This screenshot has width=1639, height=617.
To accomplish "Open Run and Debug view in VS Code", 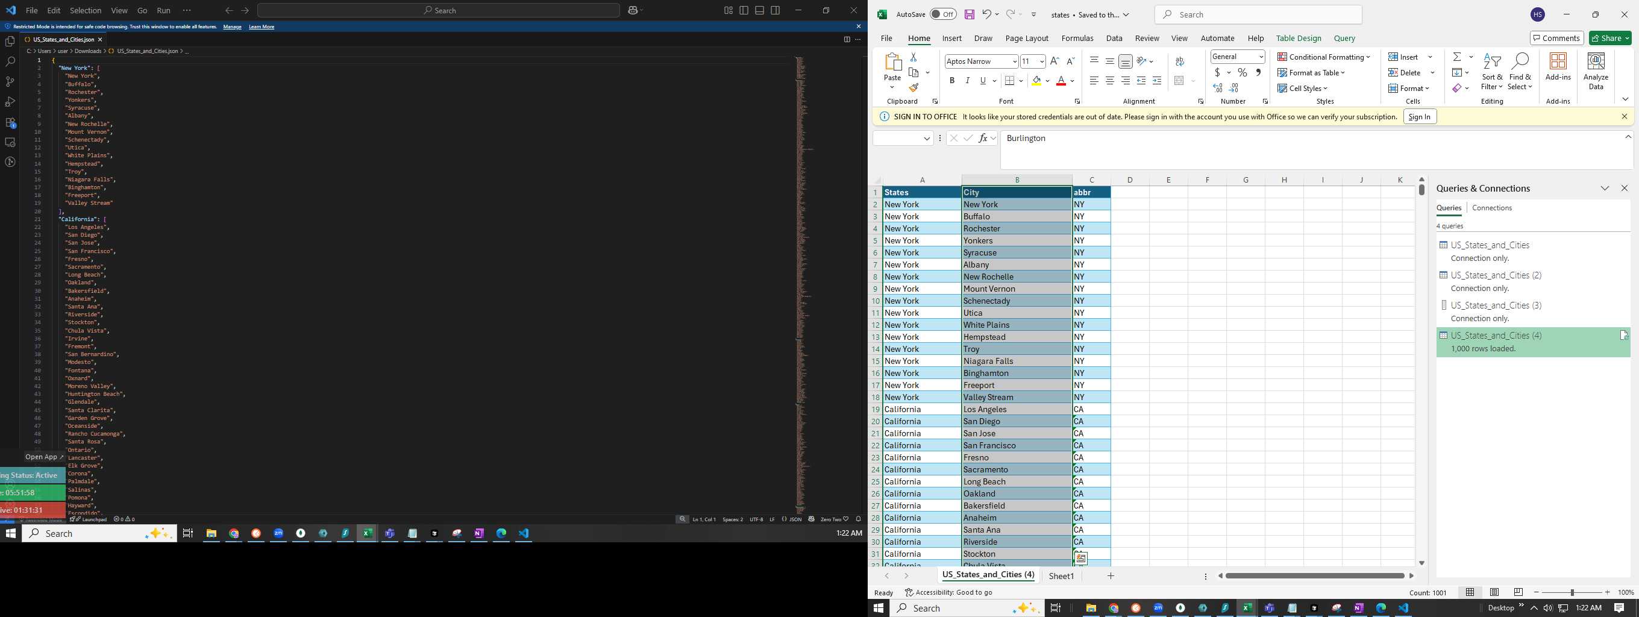I will (x=10, y=102).
